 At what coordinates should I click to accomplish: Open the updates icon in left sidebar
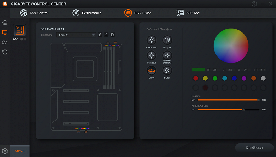tap(5, 52)
